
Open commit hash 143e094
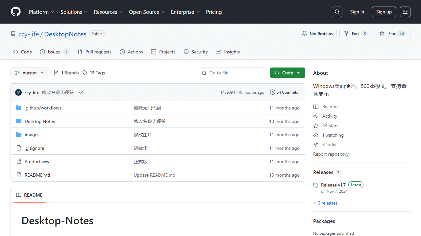(x=228, y=92)
